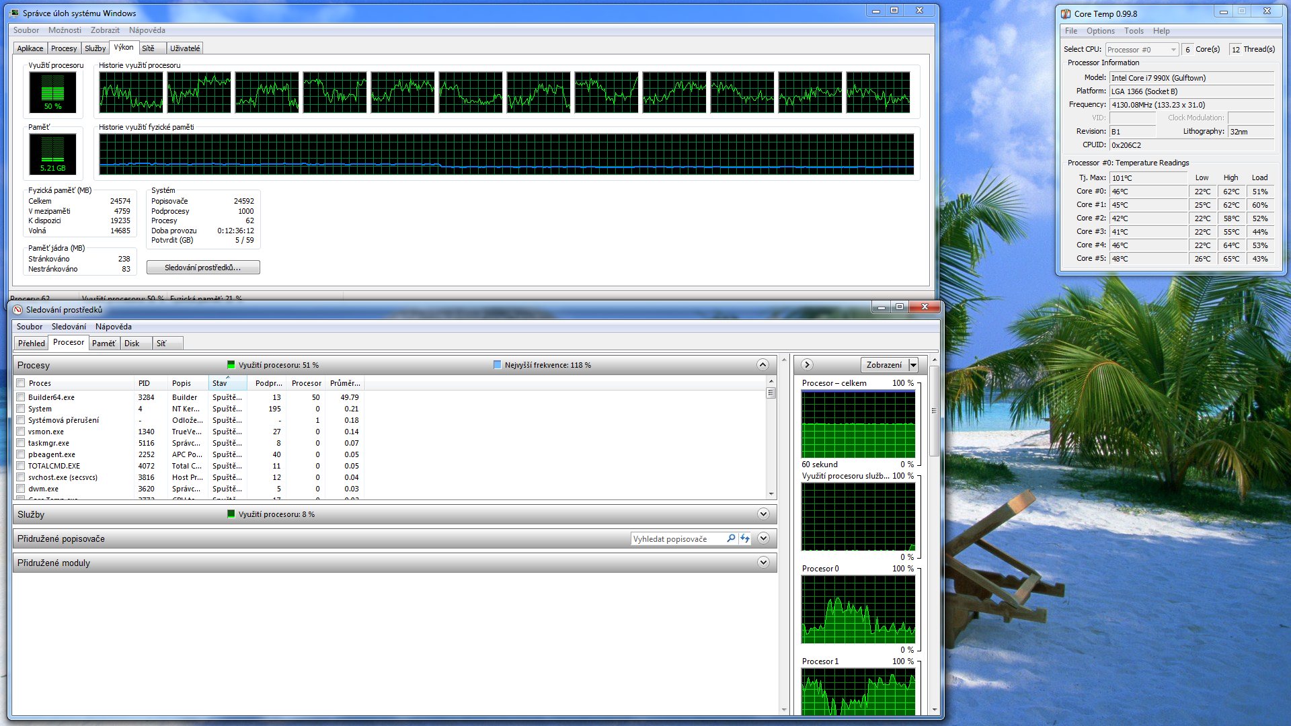
Task: Check the Builder64.exe process checkbox
Action: (x=21, y=397)
